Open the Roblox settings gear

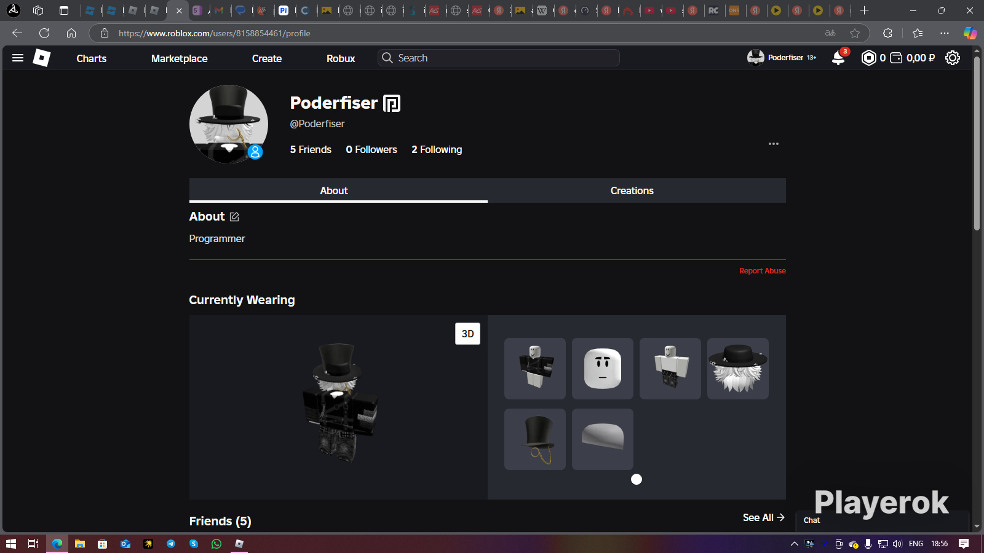click(x=953, y=58)
